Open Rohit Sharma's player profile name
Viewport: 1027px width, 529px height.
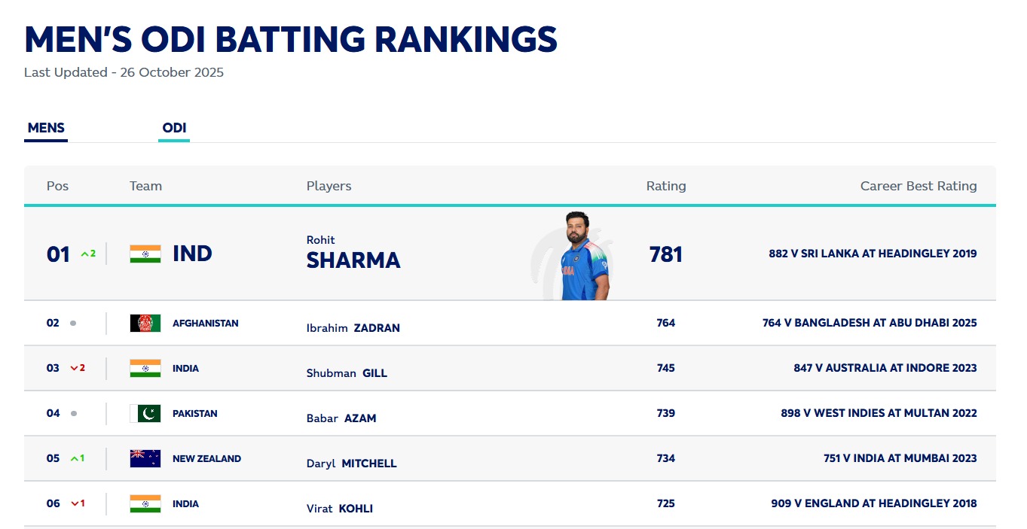(353, 260)
